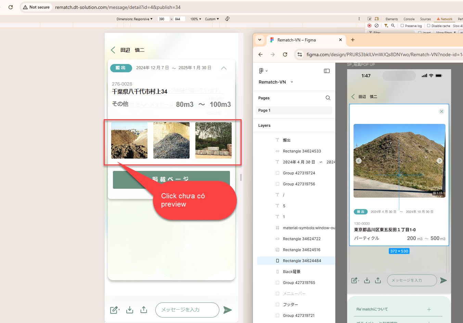Switch to the Elements tab
The width and height of the screenshot is (463, 323).
[x=391, y=19]
